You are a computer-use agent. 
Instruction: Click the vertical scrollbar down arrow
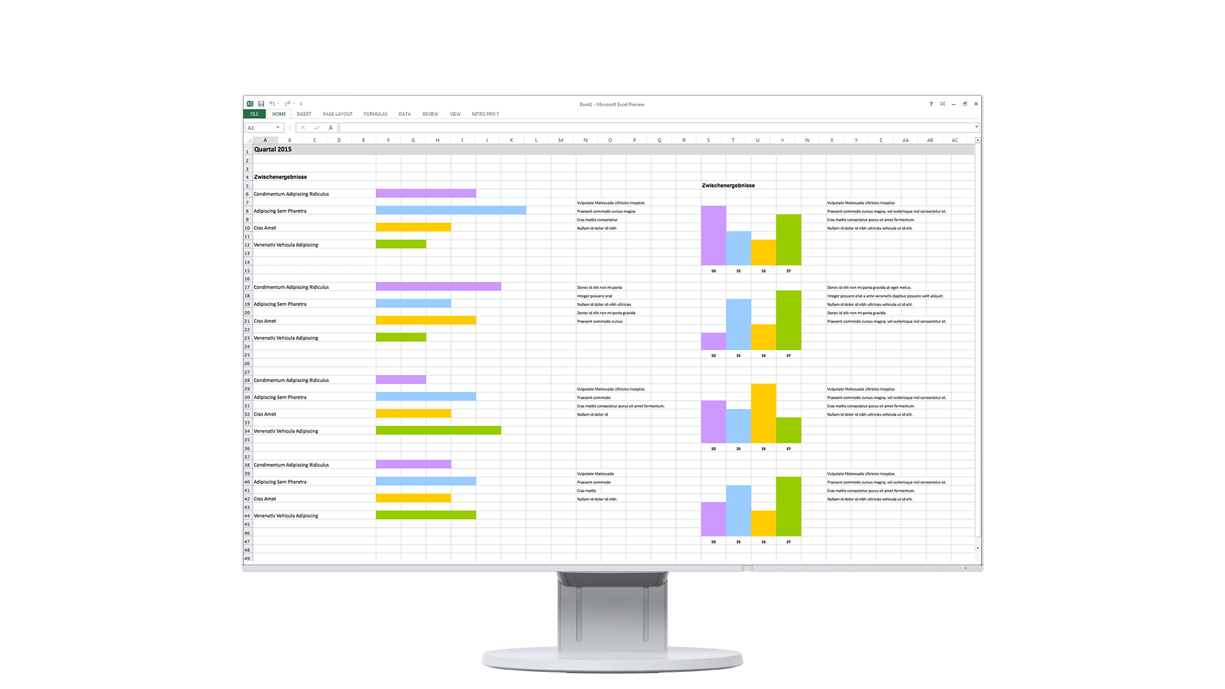[x=977, y=548]
